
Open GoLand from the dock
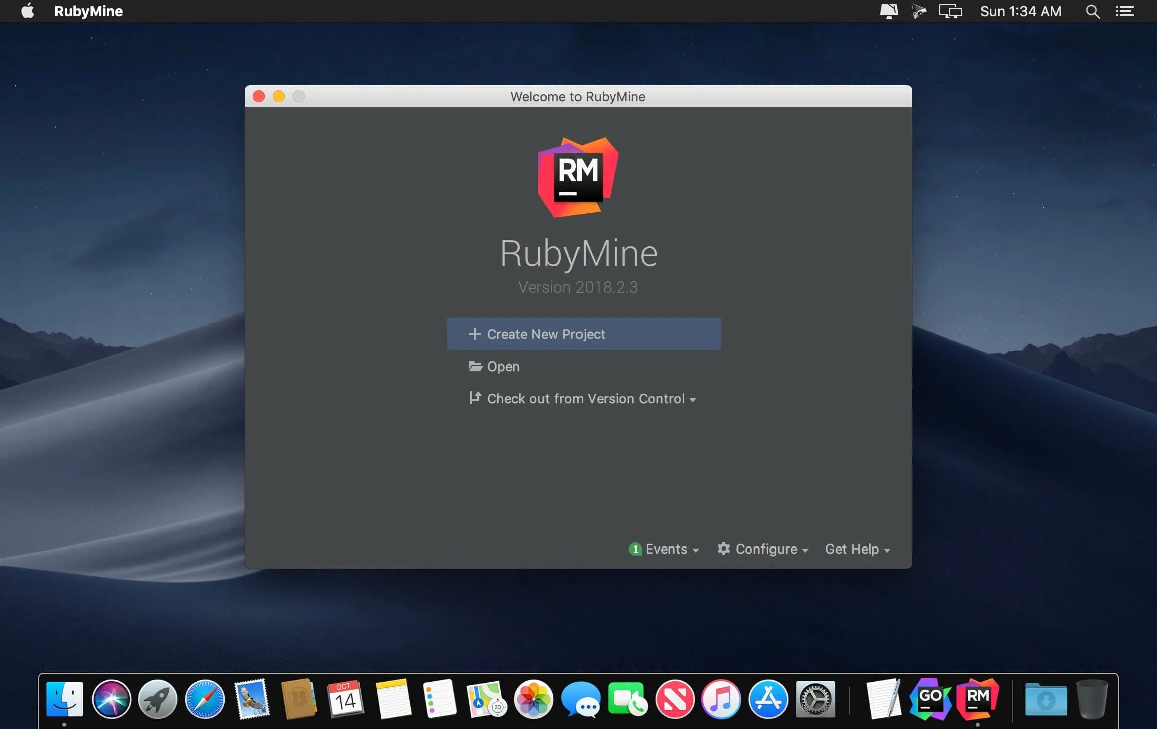click(x=930, y=698)
